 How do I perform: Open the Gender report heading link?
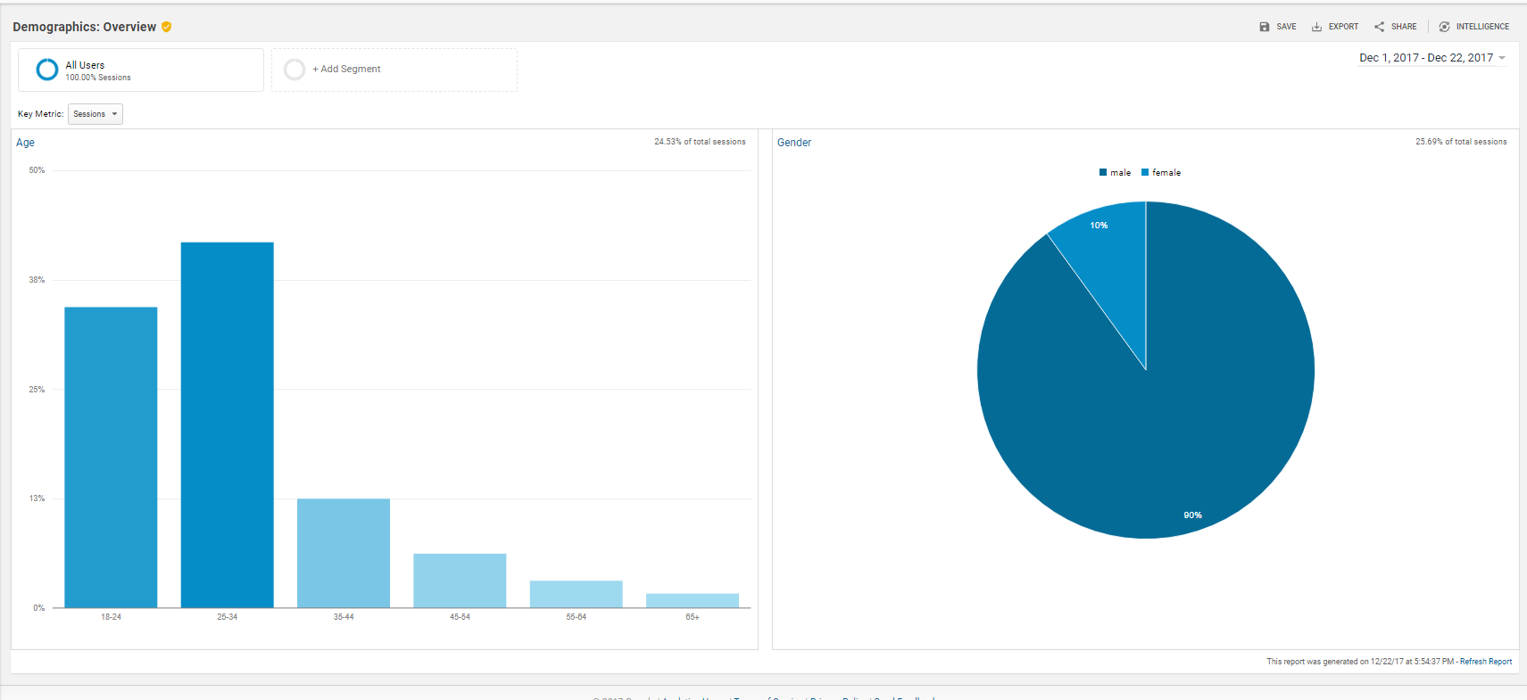click(x=793, y=143)
